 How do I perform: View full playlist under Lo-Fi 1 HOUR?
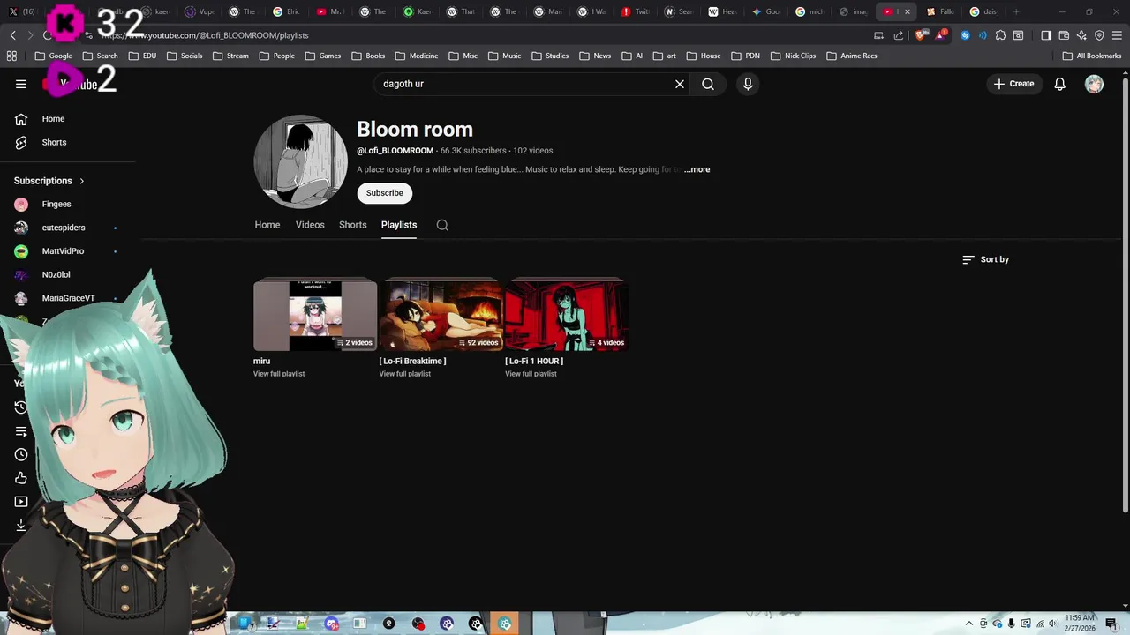531,374
